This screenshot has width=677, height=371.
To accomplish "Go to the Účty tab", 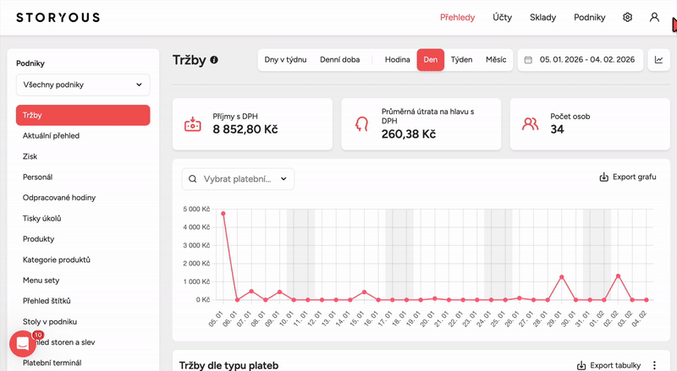I will [502, 17].
